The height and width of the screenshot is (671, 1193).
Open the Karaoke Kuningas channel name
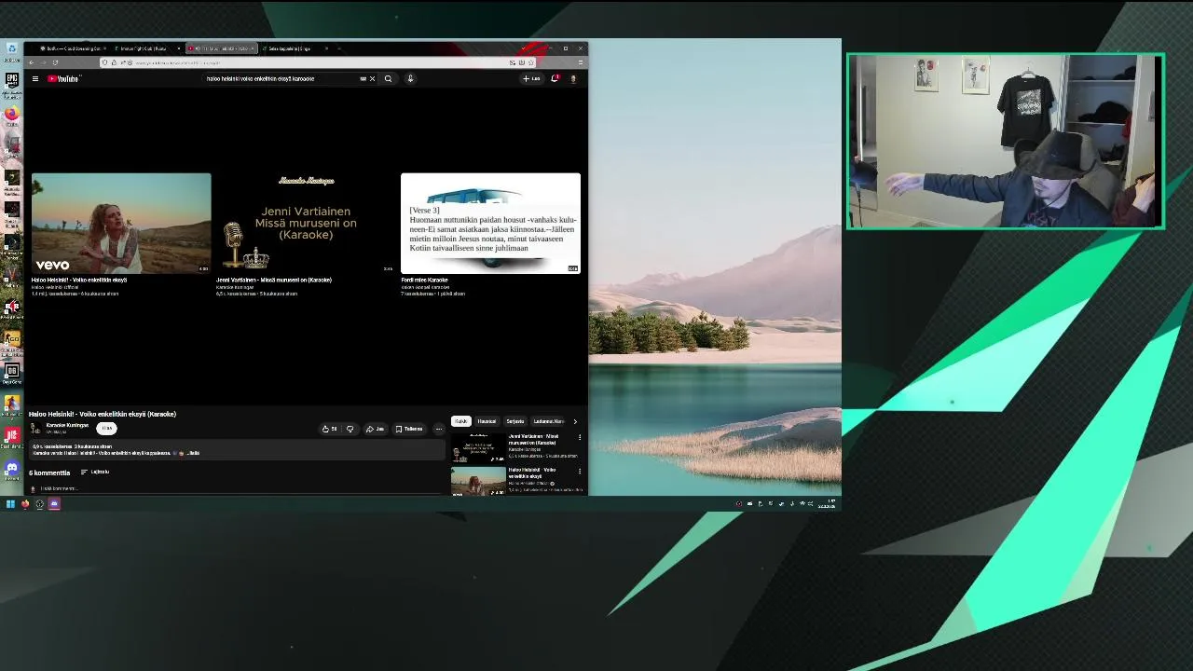coord(67,425)
